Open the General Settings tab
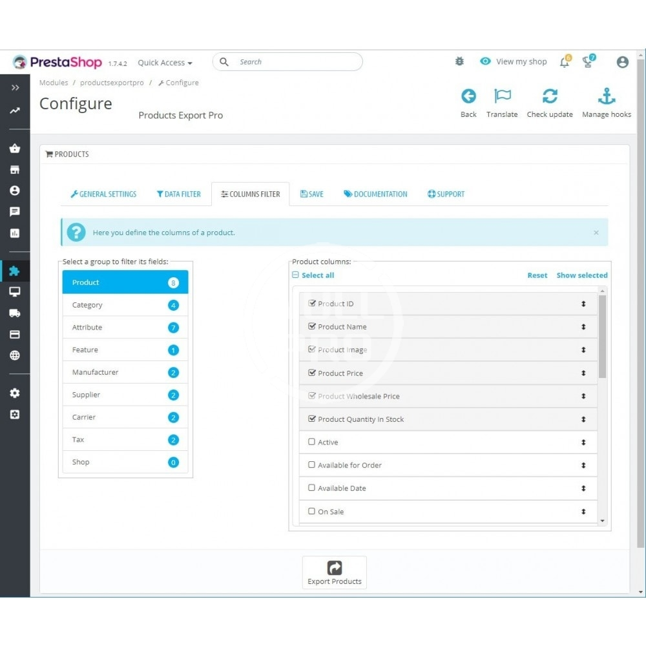Image resolution: width=646 pixels, height=646 pixels. coord(103,194)
